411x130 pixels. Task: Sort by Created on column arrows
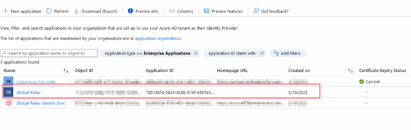point(350,71)
